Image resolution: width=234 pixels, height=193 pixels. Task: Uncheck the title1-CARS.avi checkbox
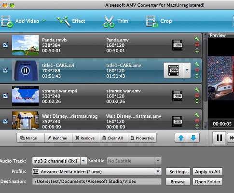(5, 70)
